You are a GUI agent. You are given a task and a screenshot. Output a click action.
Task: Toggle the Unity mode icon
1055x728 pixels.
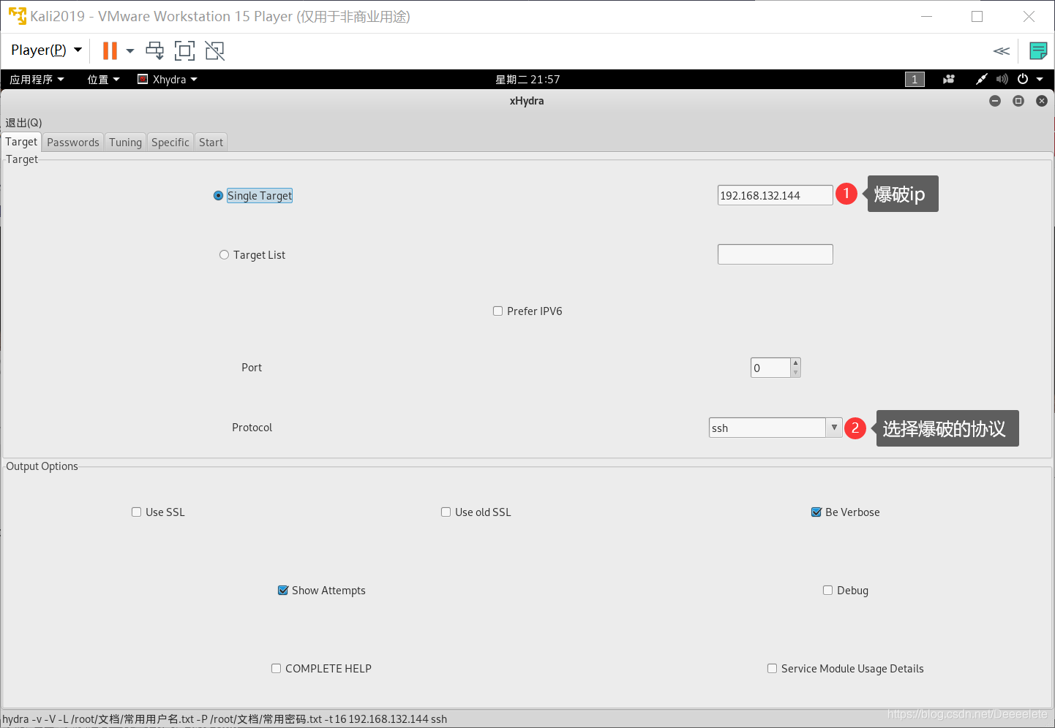click(214, 50)
